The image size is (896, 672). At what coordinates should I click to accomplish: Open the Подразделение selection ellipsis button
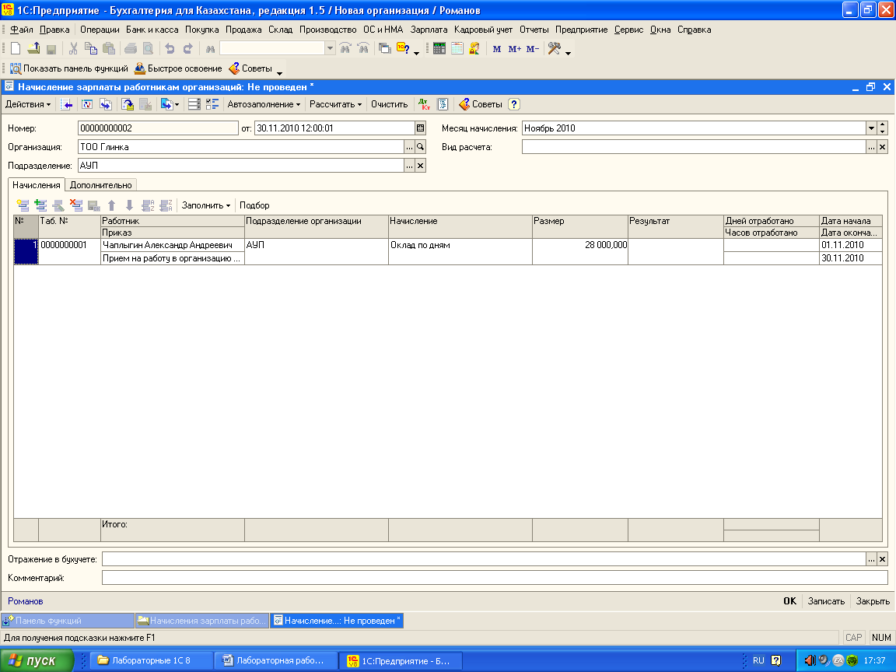pyautogui.click(x=409, y=166)
